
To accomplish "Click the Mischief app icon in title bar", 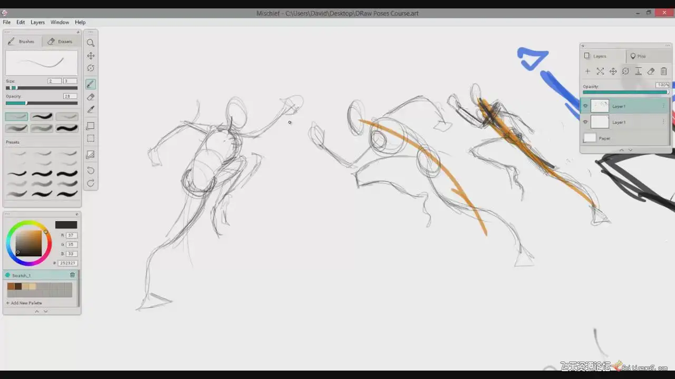I will click(4, 13).
